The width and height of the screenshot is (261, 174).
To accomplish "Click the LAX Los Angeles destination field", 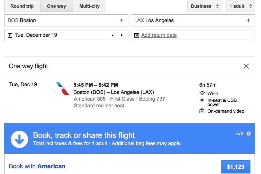I will (188, 20).
